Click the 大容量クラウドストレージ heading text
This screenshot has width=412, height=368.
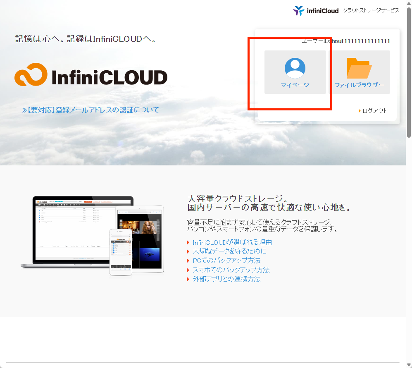coord(238,198)
